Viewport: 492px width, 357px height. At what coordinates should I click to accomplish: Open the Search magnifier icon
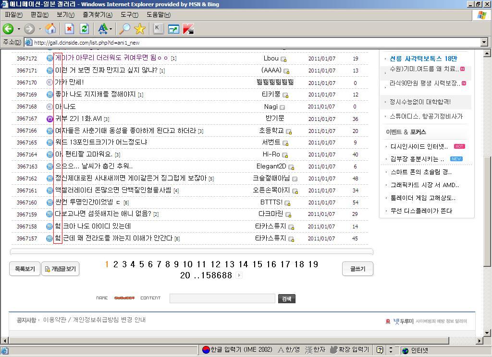pyautogui.click(x=124, y=29)
